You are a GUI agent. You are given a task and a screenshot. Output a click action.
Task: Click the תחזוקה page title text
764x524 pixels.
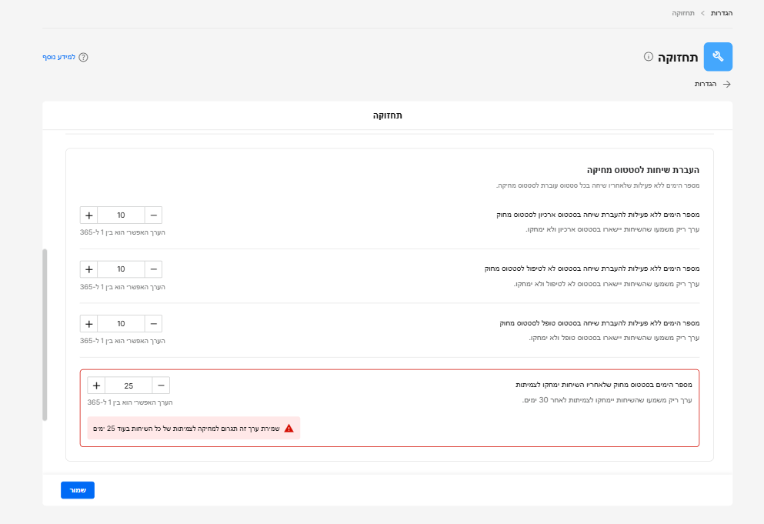[678, 57]
